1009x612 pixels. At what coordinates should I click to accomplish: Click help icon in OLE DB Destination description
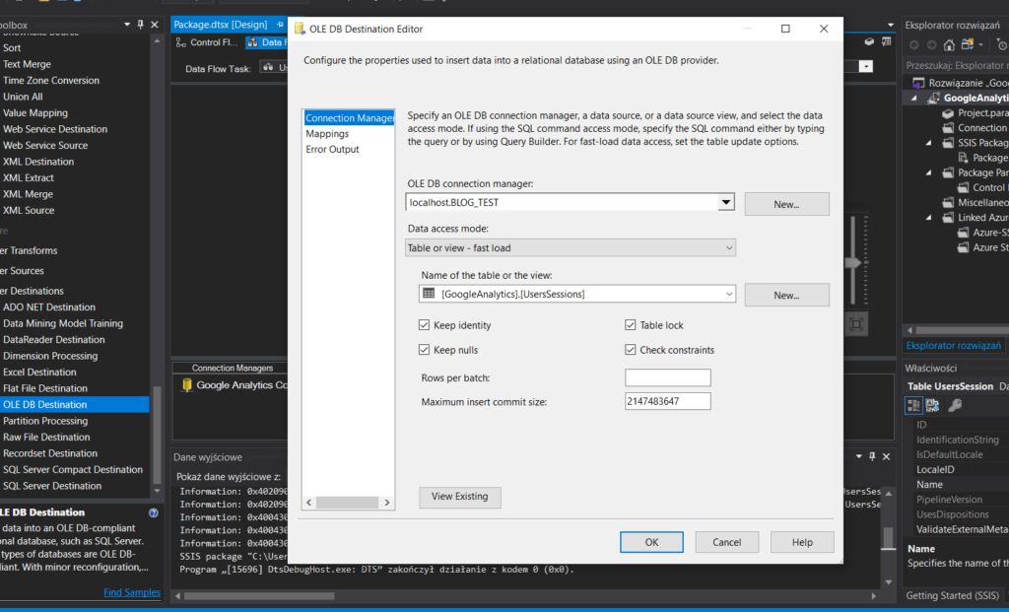pos(153,512)
